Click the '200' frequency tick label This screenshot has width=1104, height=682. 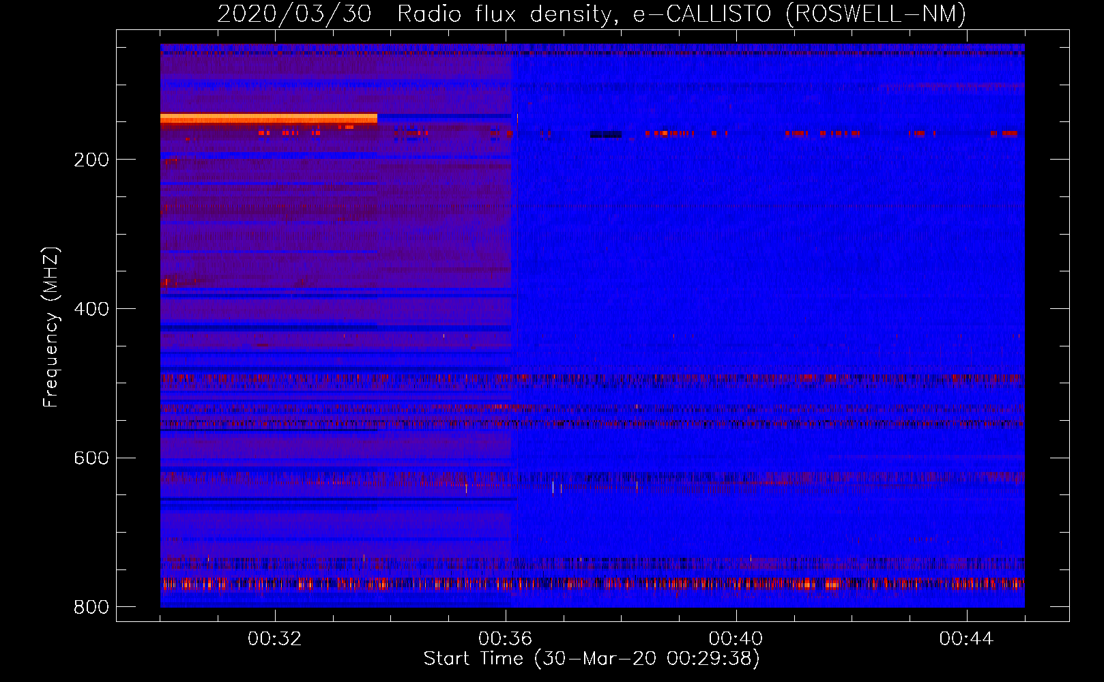click(91, 160)
